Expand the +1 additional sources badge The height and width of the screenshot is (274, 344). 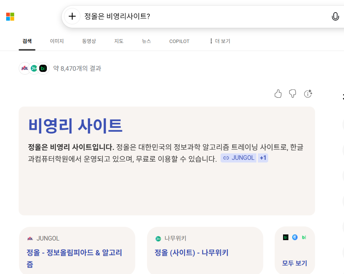[x=263, y=158]
